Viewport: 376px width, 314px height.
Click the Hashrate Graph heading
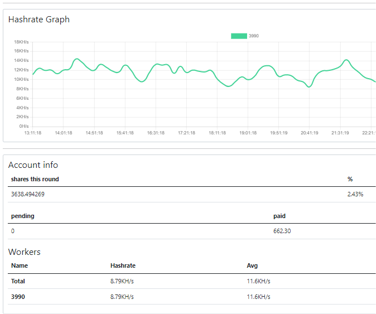39,20
